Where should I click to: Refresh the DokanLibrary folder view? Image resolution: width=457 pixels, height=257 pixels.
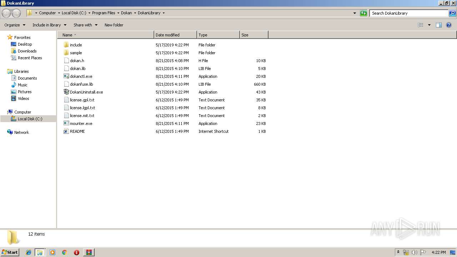point(363,13)
